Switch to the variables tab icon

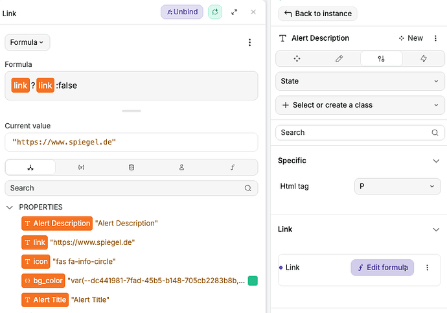coord(81,167)
